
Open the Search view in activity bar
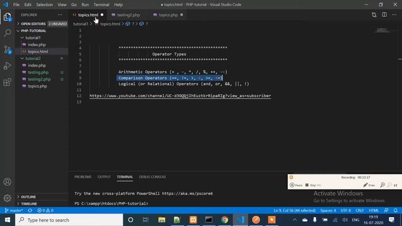(7, 33)
